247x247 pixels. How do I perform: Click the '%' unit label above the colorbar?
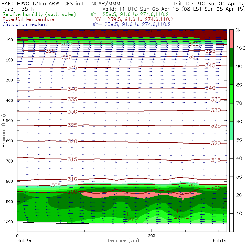click(238, 30)
